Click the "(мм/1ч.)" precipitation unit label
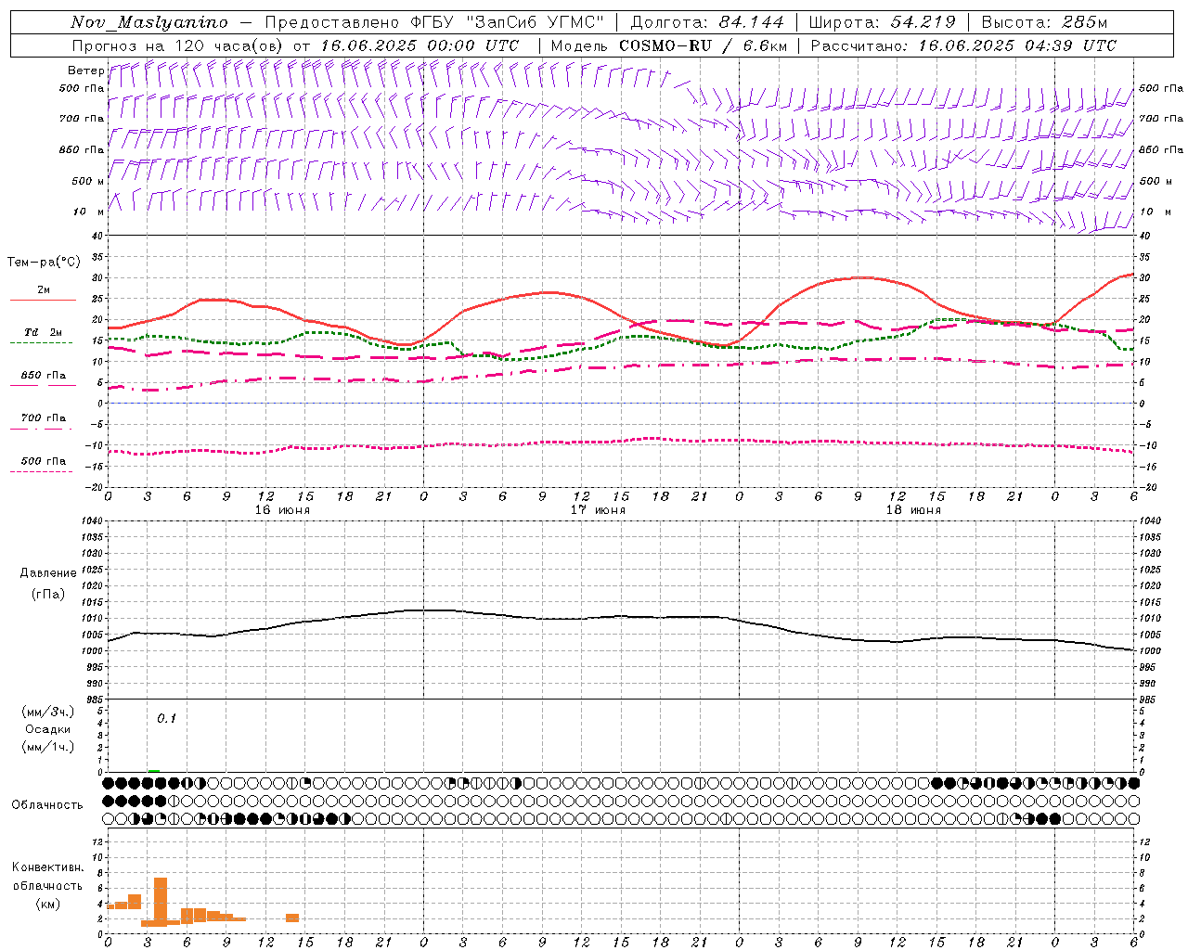This screenshot has height=950, width=1188. 47,747
